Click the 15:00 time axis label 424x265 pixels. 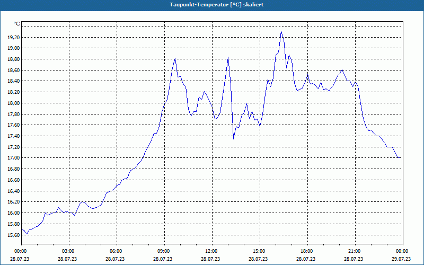(260, 251)
